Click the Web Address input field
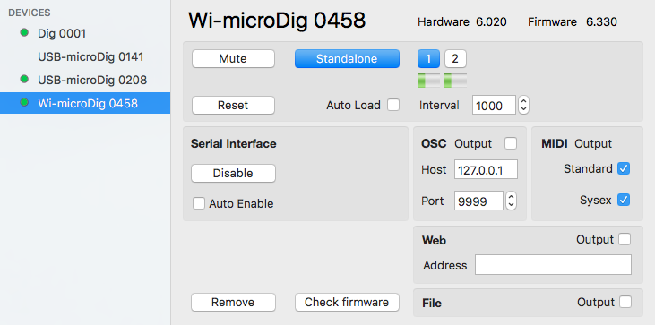Viewport: 655px width, 325px height. [x=553, y=265]
